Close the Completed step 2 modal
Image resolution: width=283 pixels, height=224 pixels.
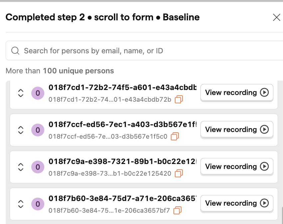(276, 18)
